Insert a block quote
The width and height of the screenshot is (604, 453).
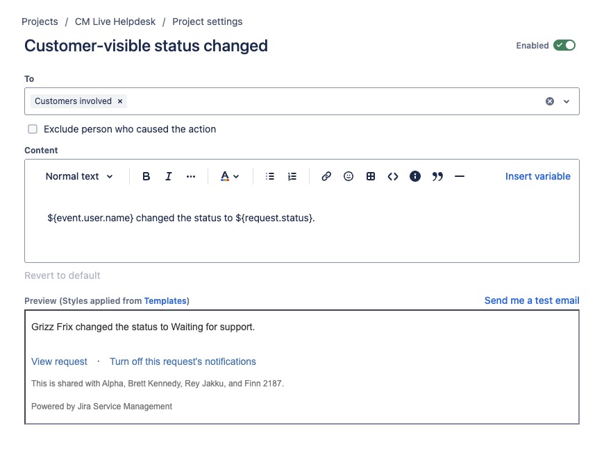pos(437,176)
